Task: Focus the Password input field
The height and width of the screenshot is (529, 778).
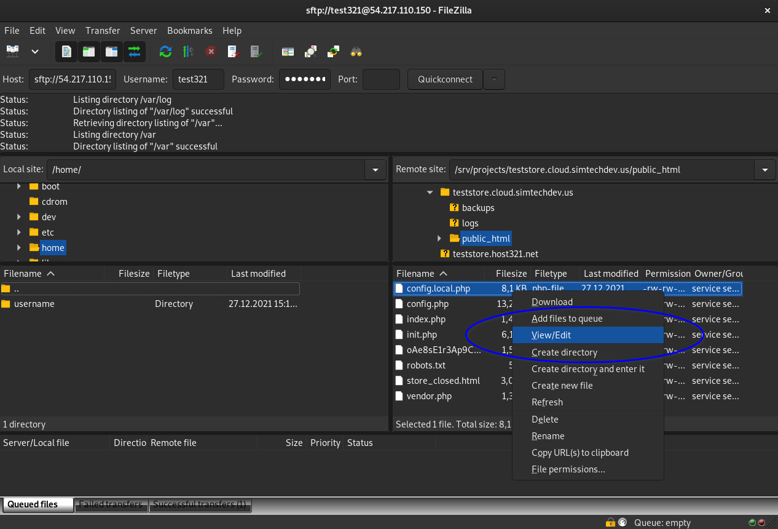Action: [305, 79]
